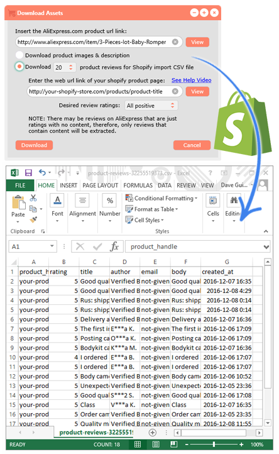Zoom out with the minus icon
The width and height of the screenshot is (279, 454).
coord(187,445)
